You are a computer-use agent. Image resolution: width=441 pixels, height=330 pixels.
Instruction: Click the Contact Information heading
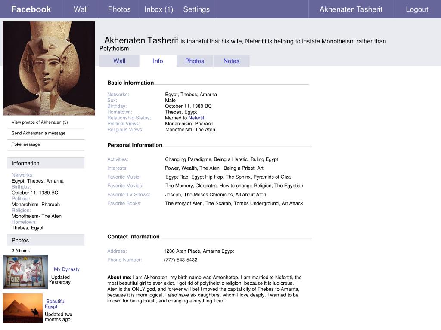(134, 237)
